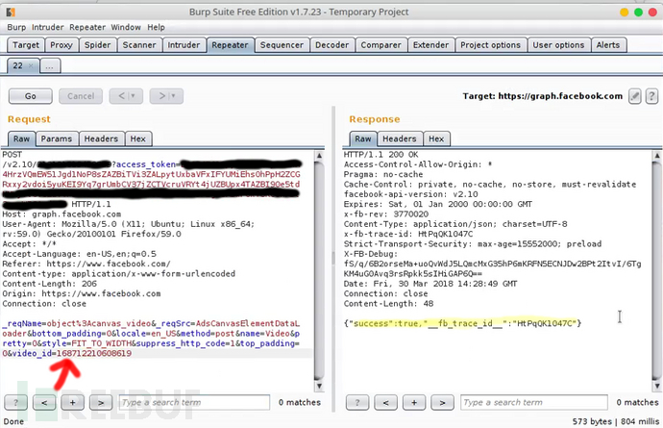Click the x-fb-rev: 3770020 response header

click(x=386, y=214)
